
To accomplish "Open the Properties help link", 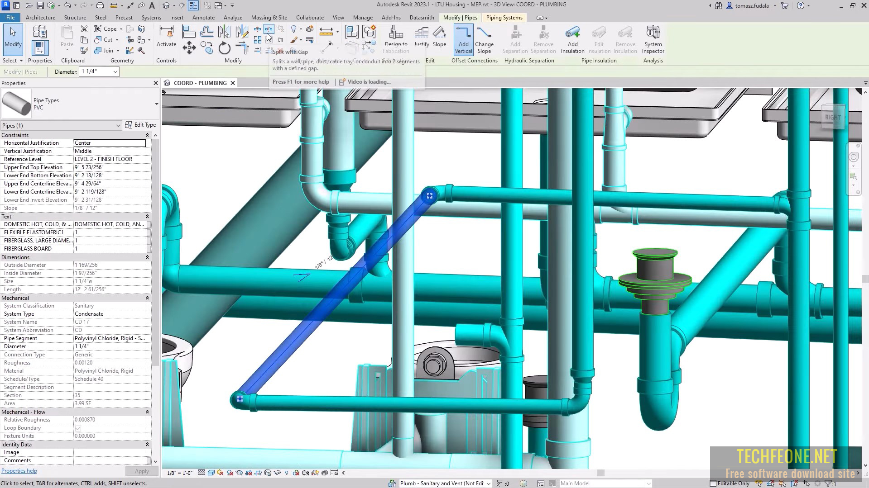I will pyautogui.click(x=19, y=470).
